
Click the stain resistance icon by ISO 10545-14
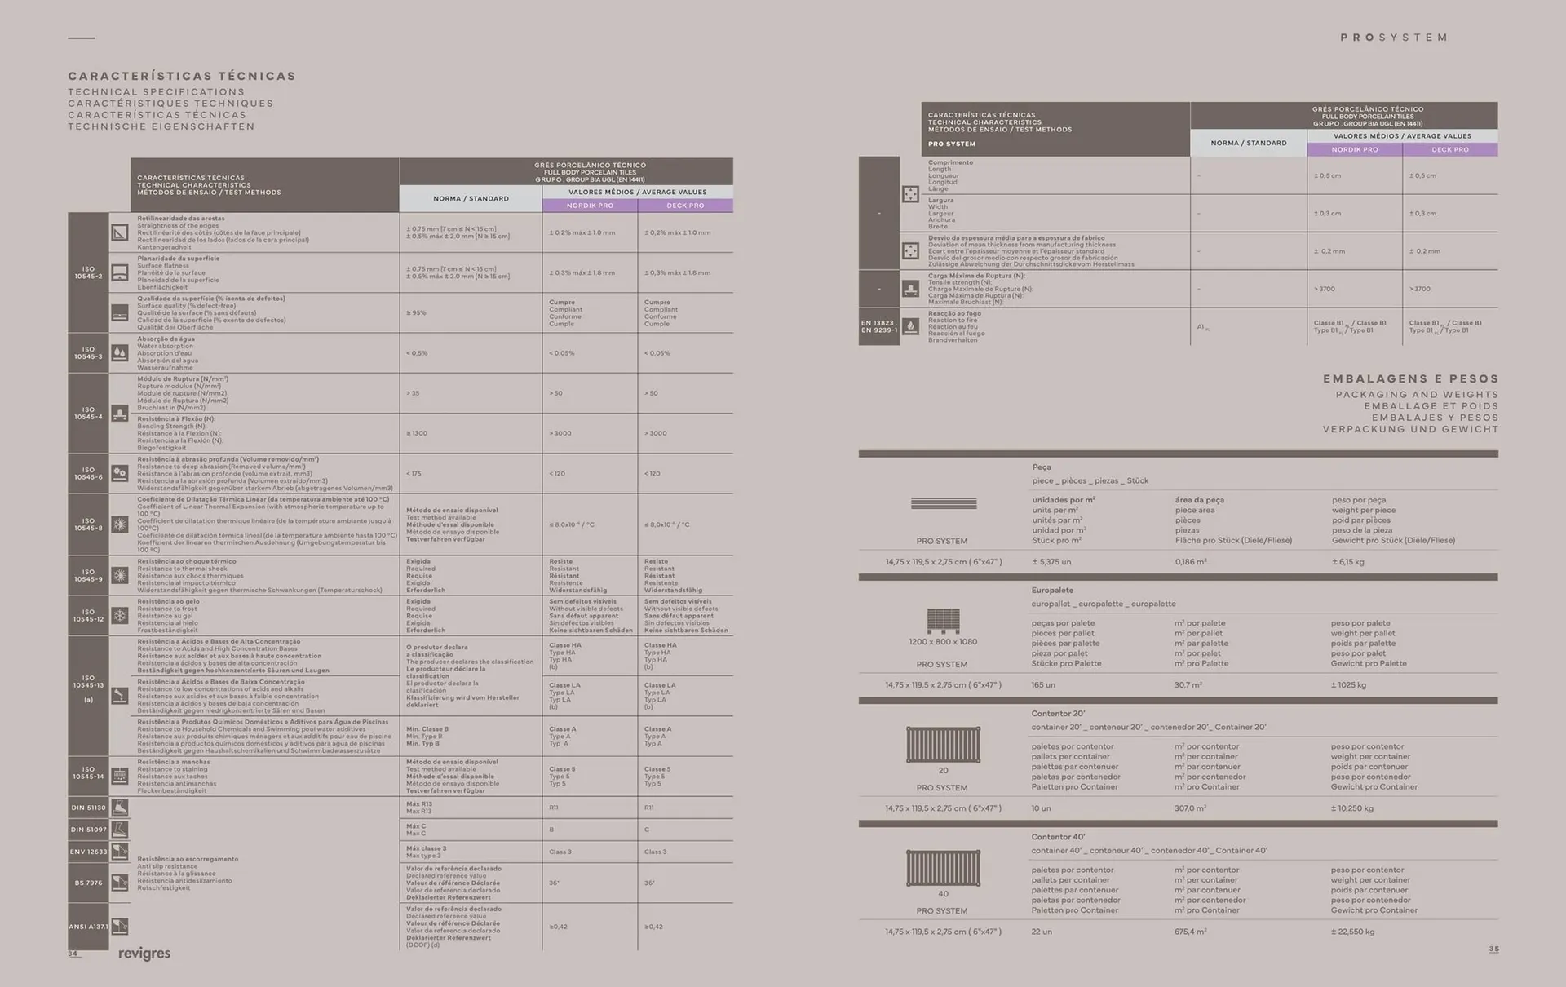[x=120, y=776]
